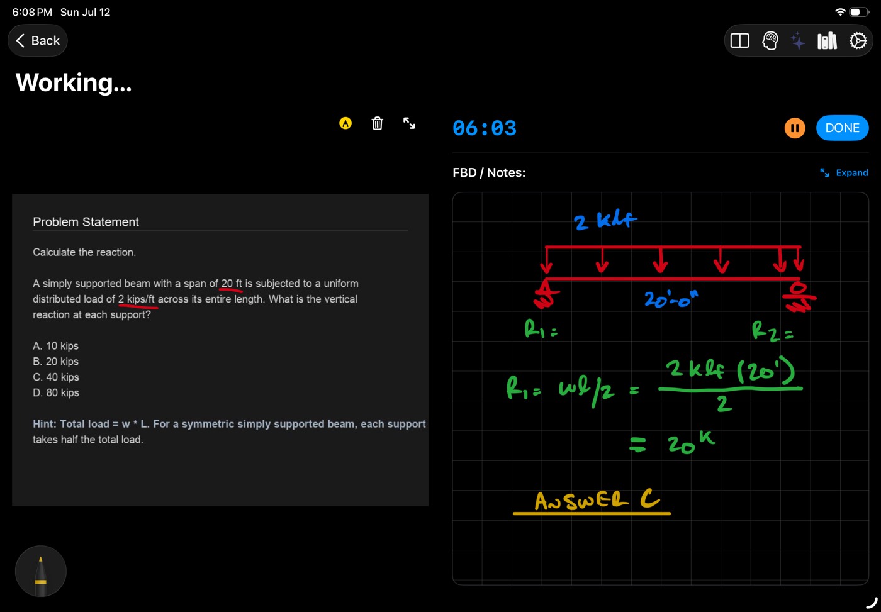Open the brain/head tutor icon
Viewport: 881px width, 612px height.
[x=770, y=41]
